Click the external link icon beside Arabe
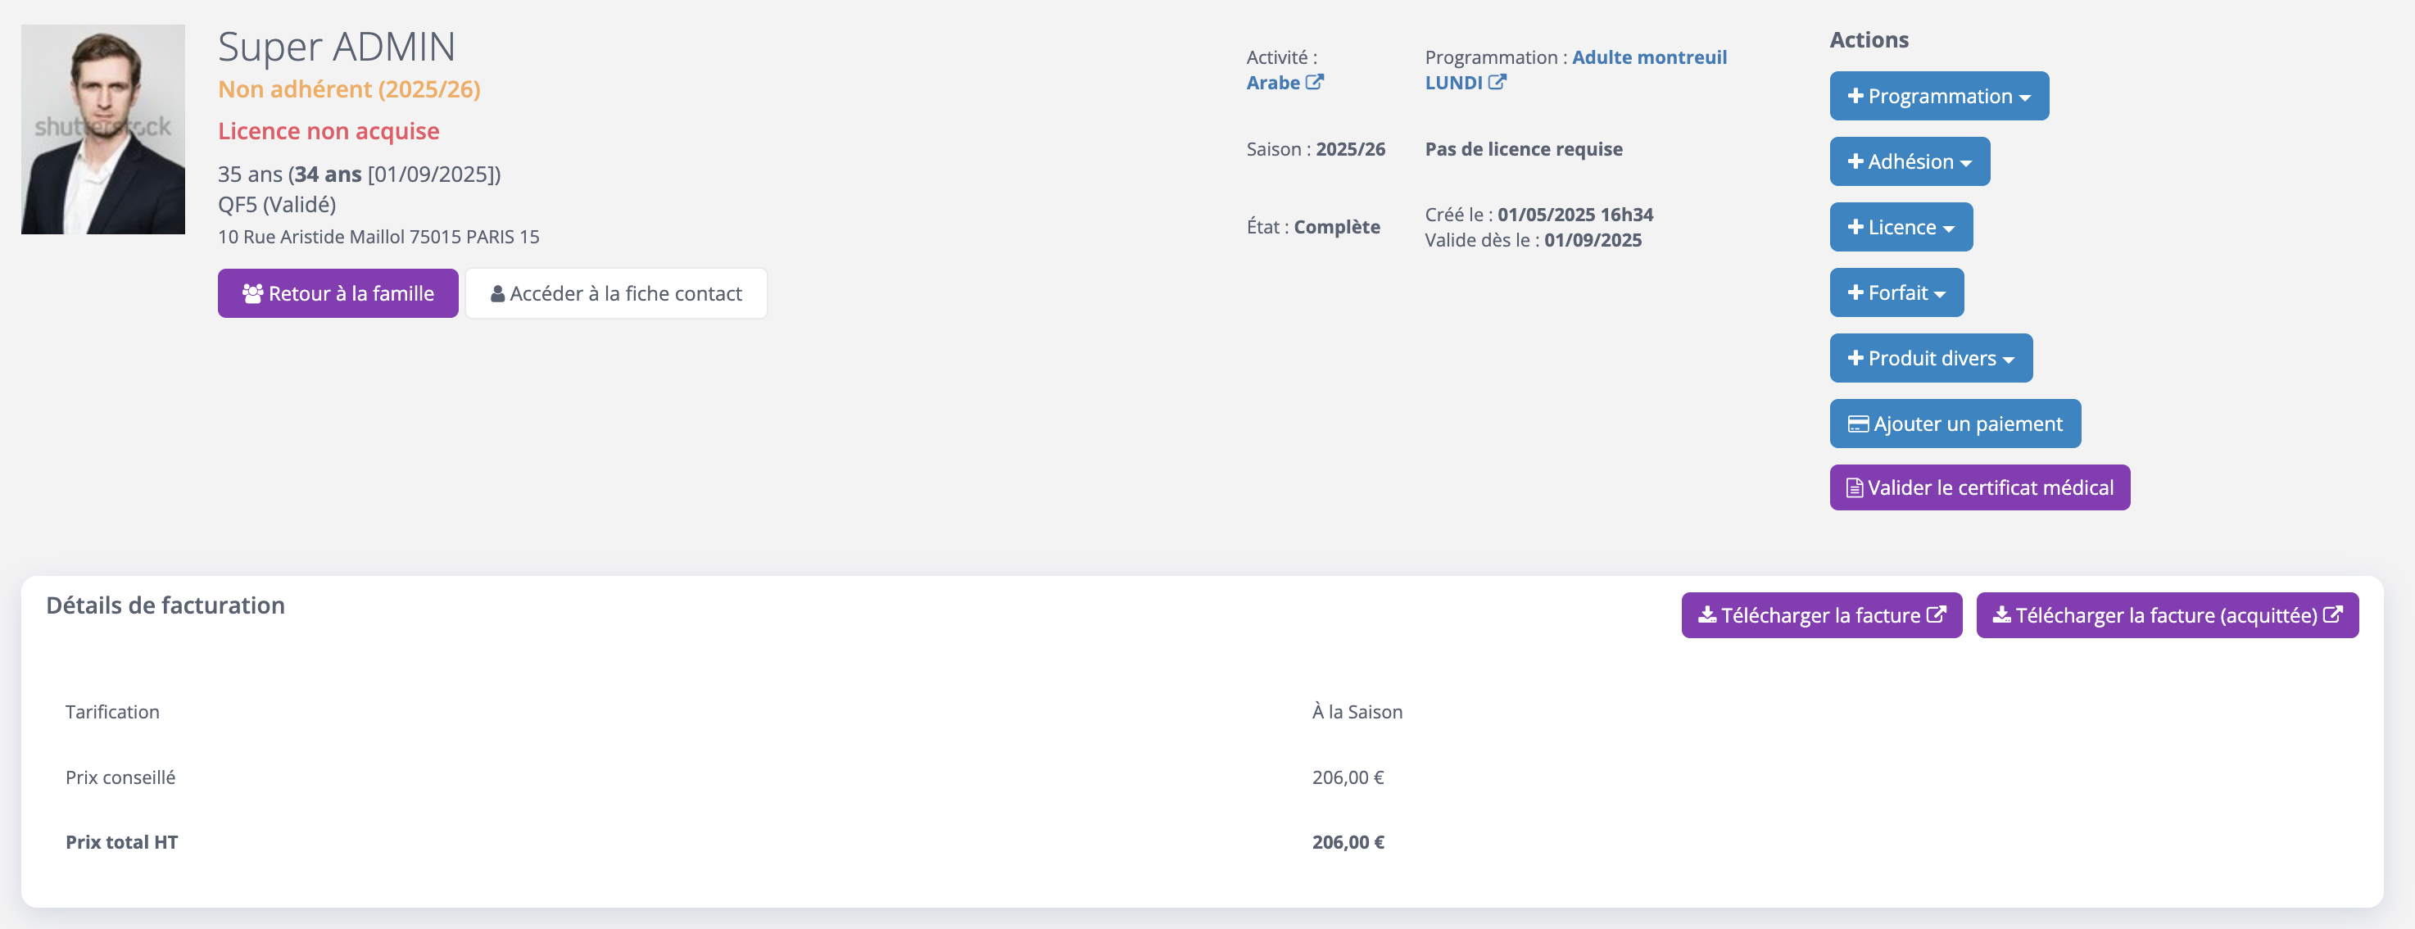2415x929 pixels. coord(1314,83)
